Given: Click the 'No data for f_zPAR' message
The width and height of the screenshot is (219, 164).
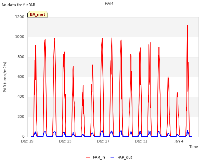Looking at the screenshot, I should [18, 5].
